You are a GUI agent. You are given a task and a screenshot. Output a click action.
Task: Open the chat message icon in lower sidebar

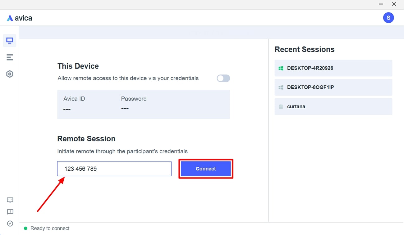[10, 200]
